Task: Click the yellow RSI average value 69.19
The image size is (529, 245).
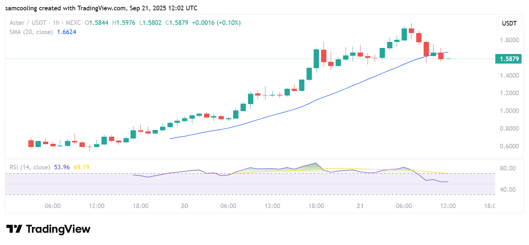Action: coord(81,167)
